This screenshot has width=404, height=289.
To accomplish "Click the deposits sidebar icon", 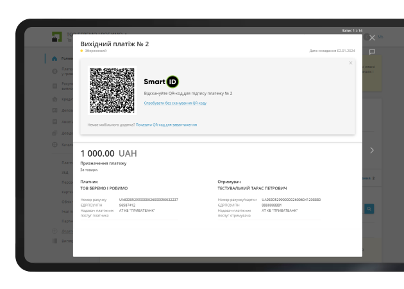I will coord(55,110).
